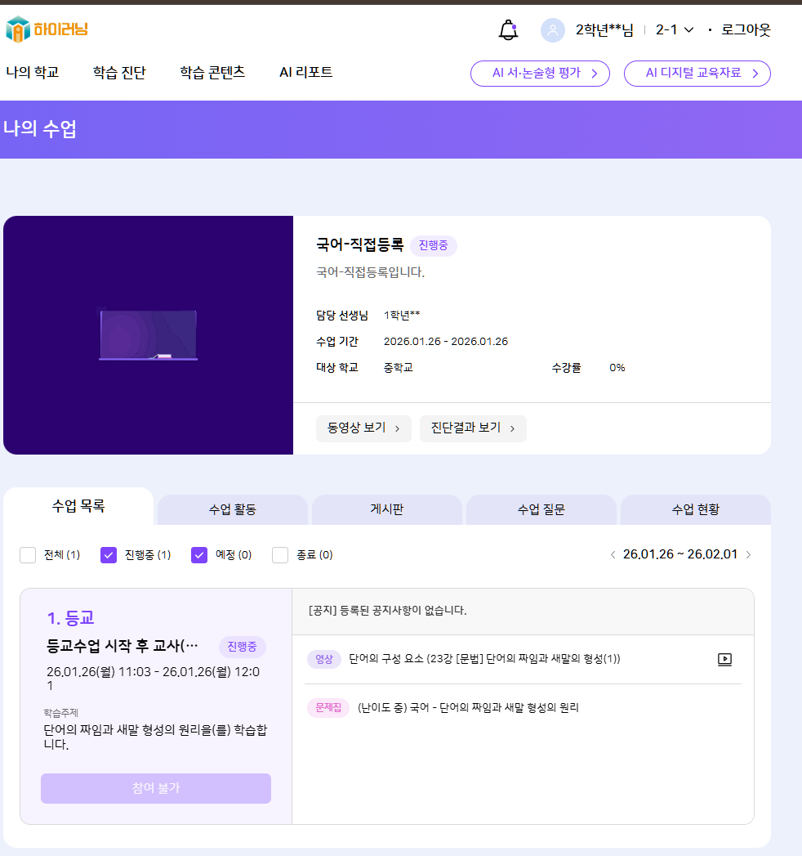Go to next week with right arrow
This screenshot has width=802, height=856.
point(748,555)
